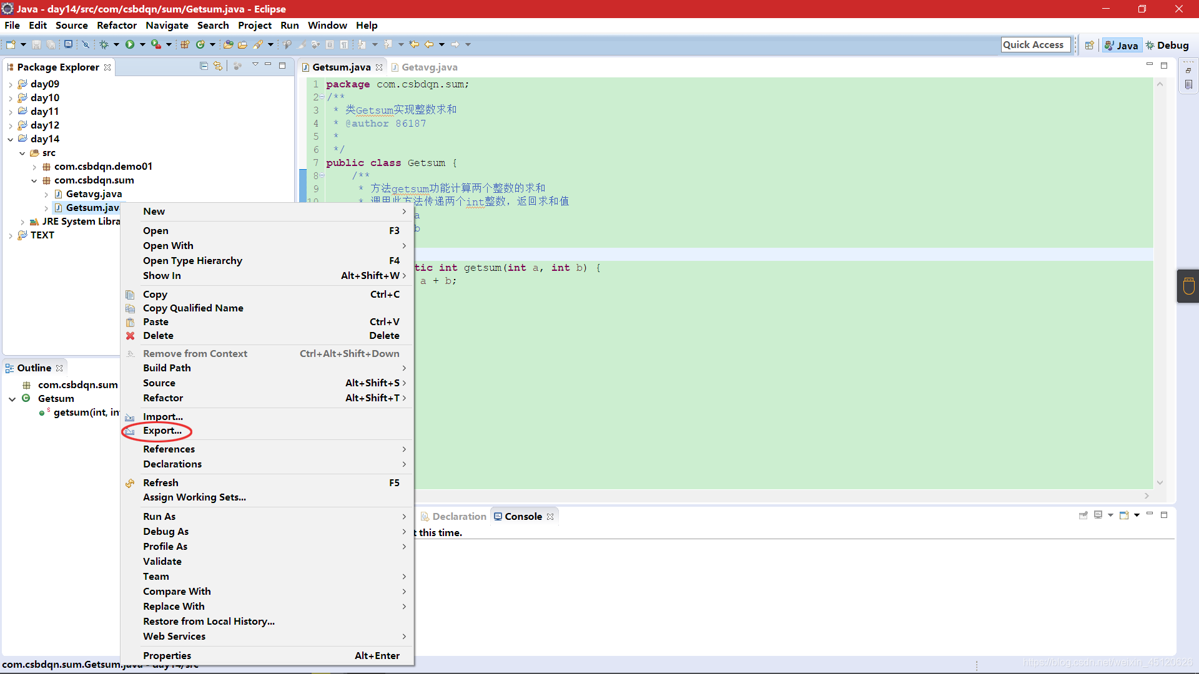Expand the day12 project node

[11, 125]
